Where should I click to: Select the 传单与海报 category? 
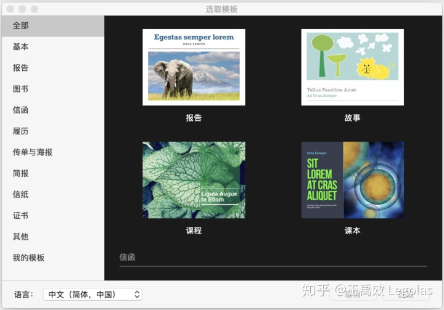click(53, 152)
